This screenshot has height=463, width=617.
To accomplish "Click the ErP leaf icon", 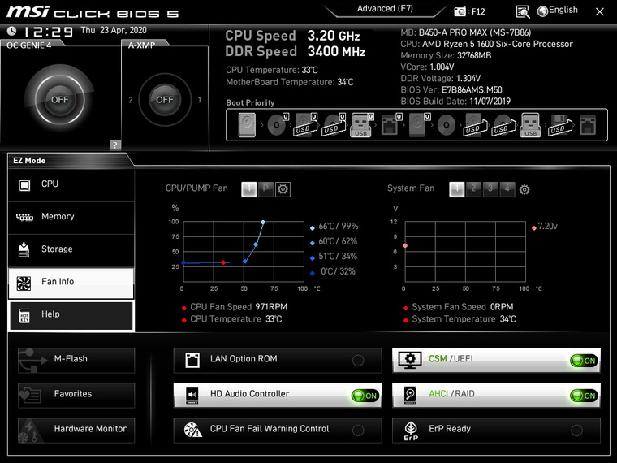I will tap(411, 431).
